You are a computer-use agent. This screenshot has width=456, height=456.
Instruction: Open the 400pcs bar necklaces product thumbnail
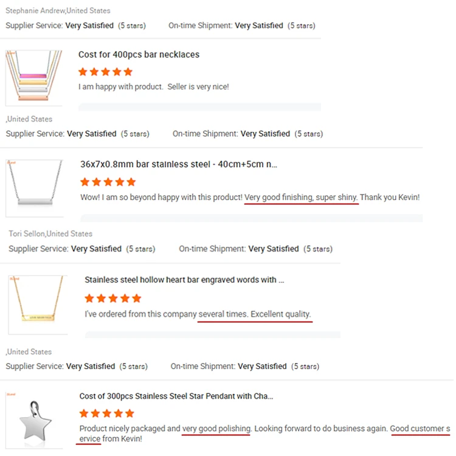[x=33, y=77]
